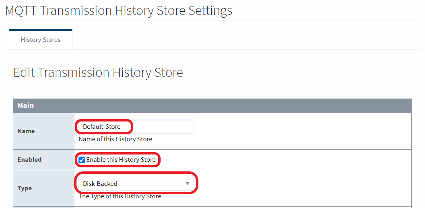Viewport: 425px width, 208px height.
Task: Click the 'Enable this History Store' label text
Action: [121, 160]
